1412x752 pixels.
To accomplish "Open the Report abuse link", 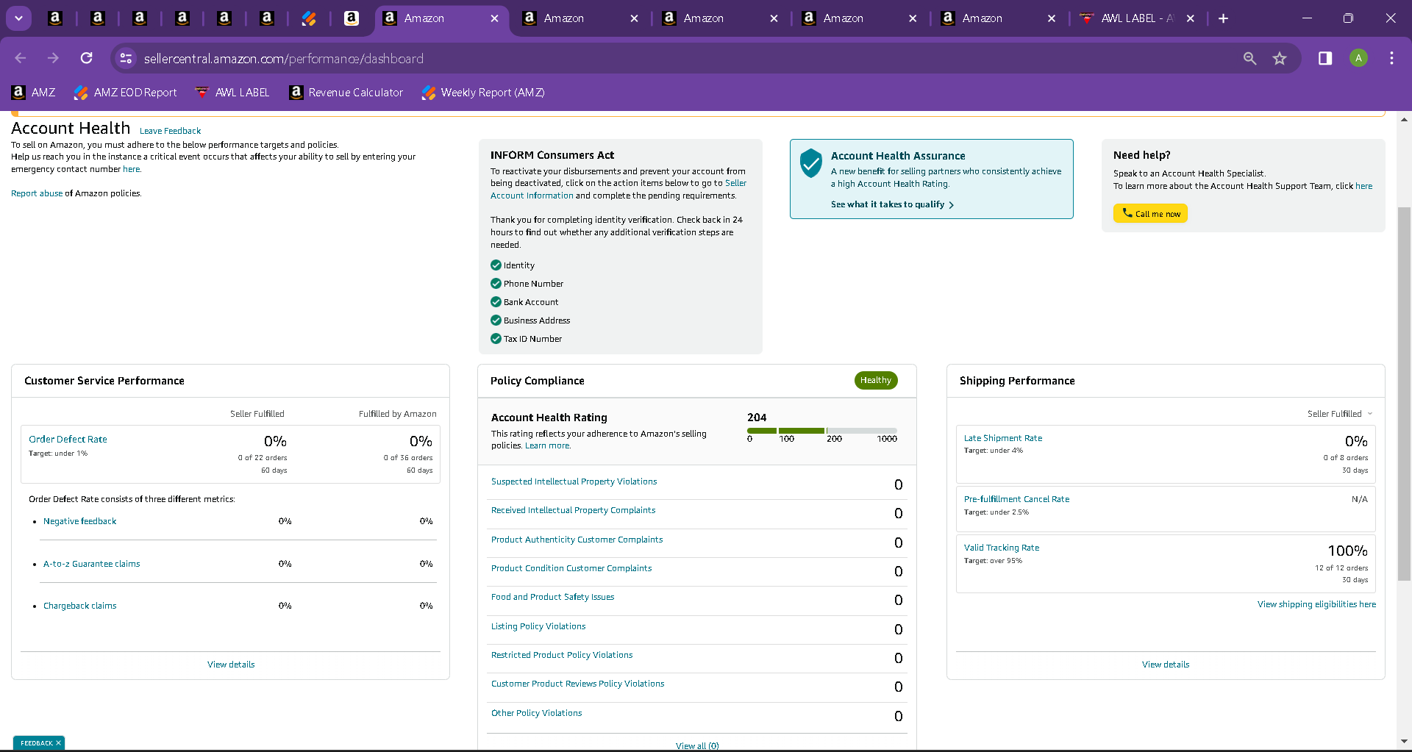I will pos(37,193).
